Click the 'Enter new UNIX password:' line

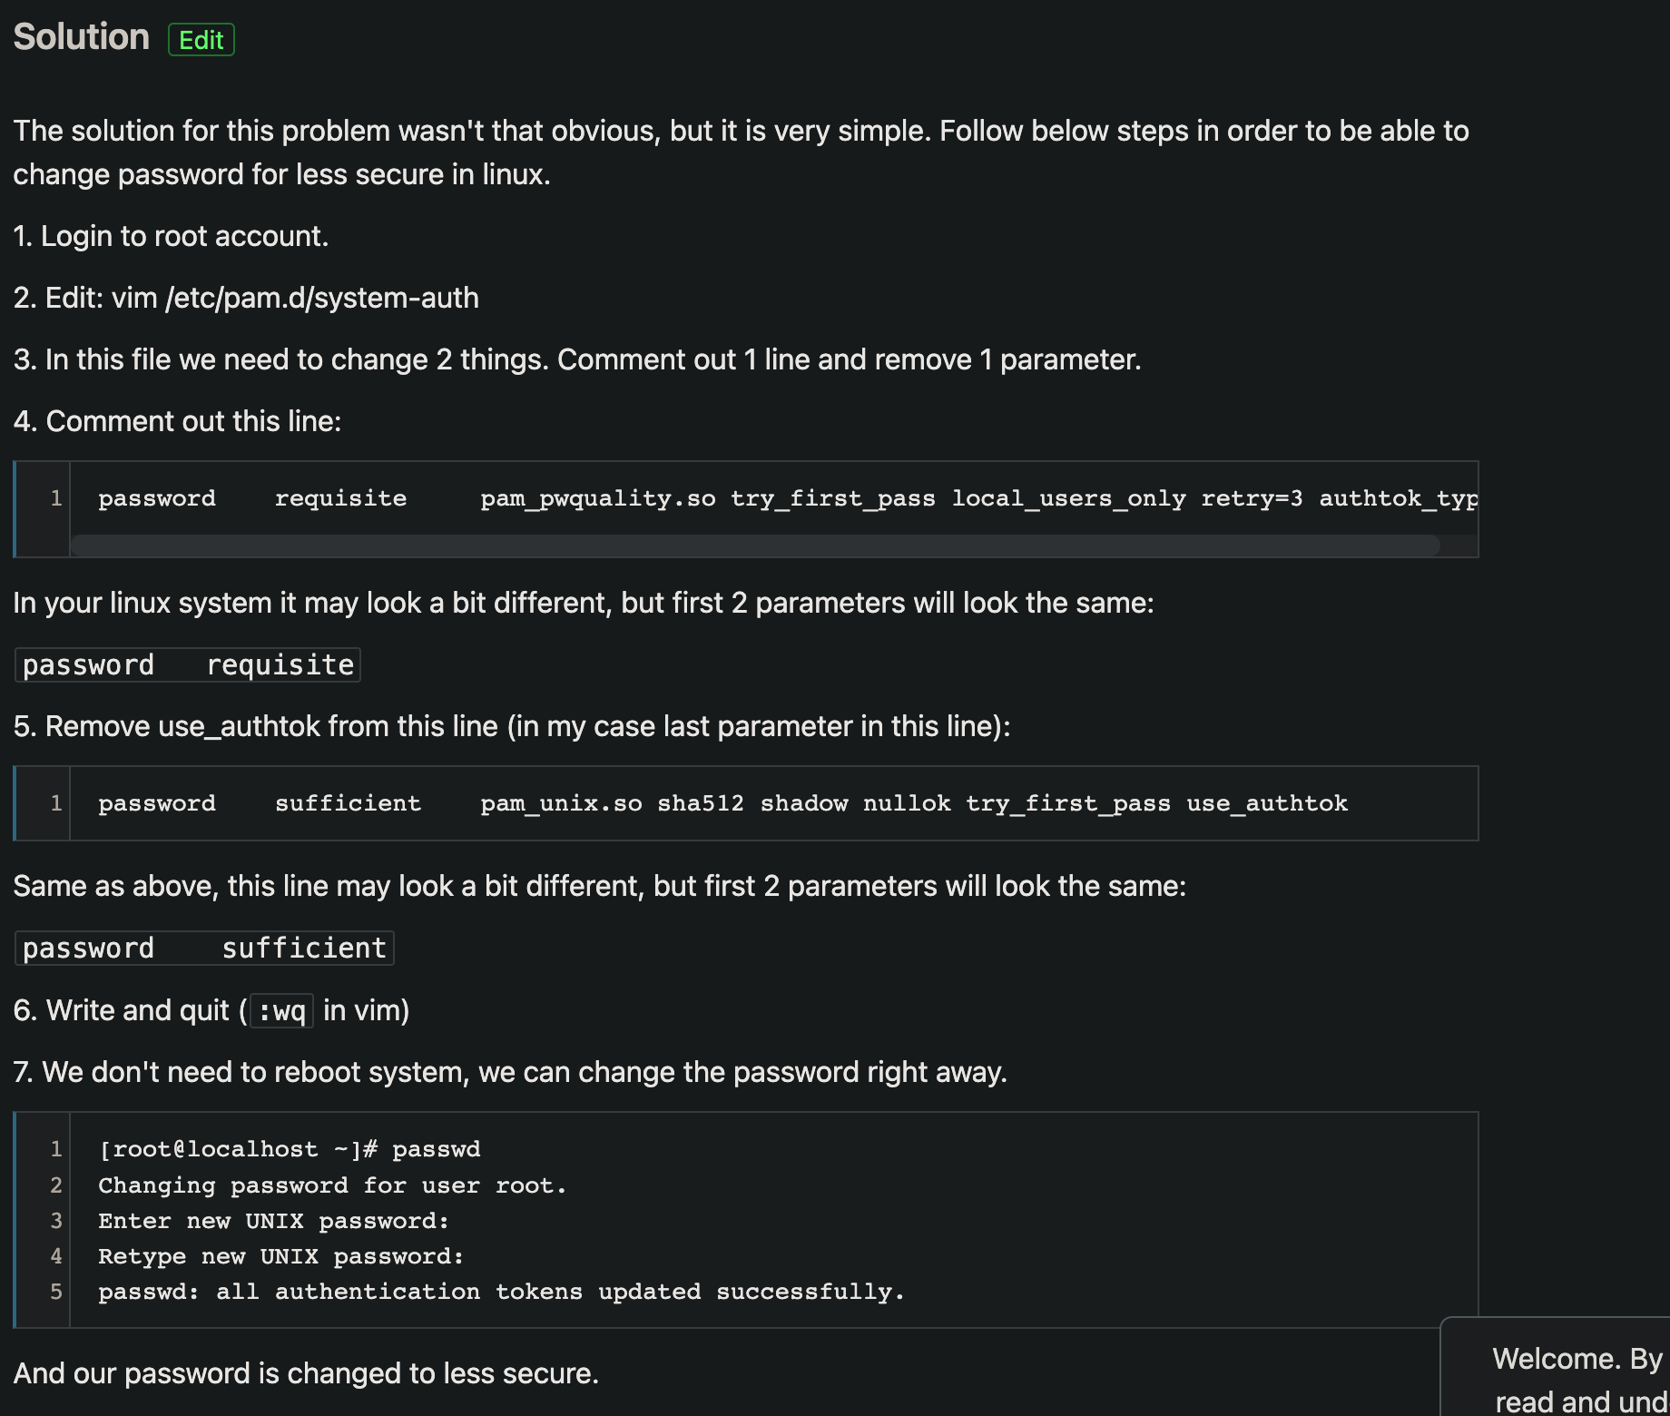(273, 1221)
